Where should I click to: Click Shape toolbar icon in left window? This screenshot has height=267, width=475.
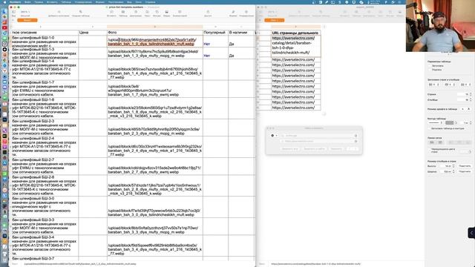tap(157, 13)
